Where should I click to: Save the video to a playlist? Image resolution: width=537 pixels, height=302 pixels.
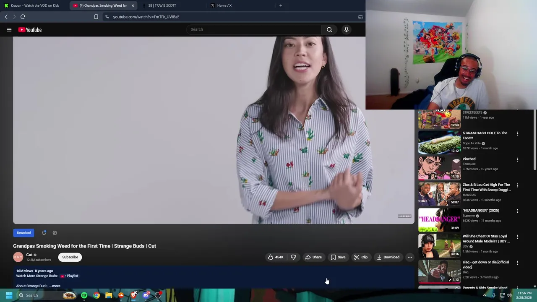tap(338, 257)
